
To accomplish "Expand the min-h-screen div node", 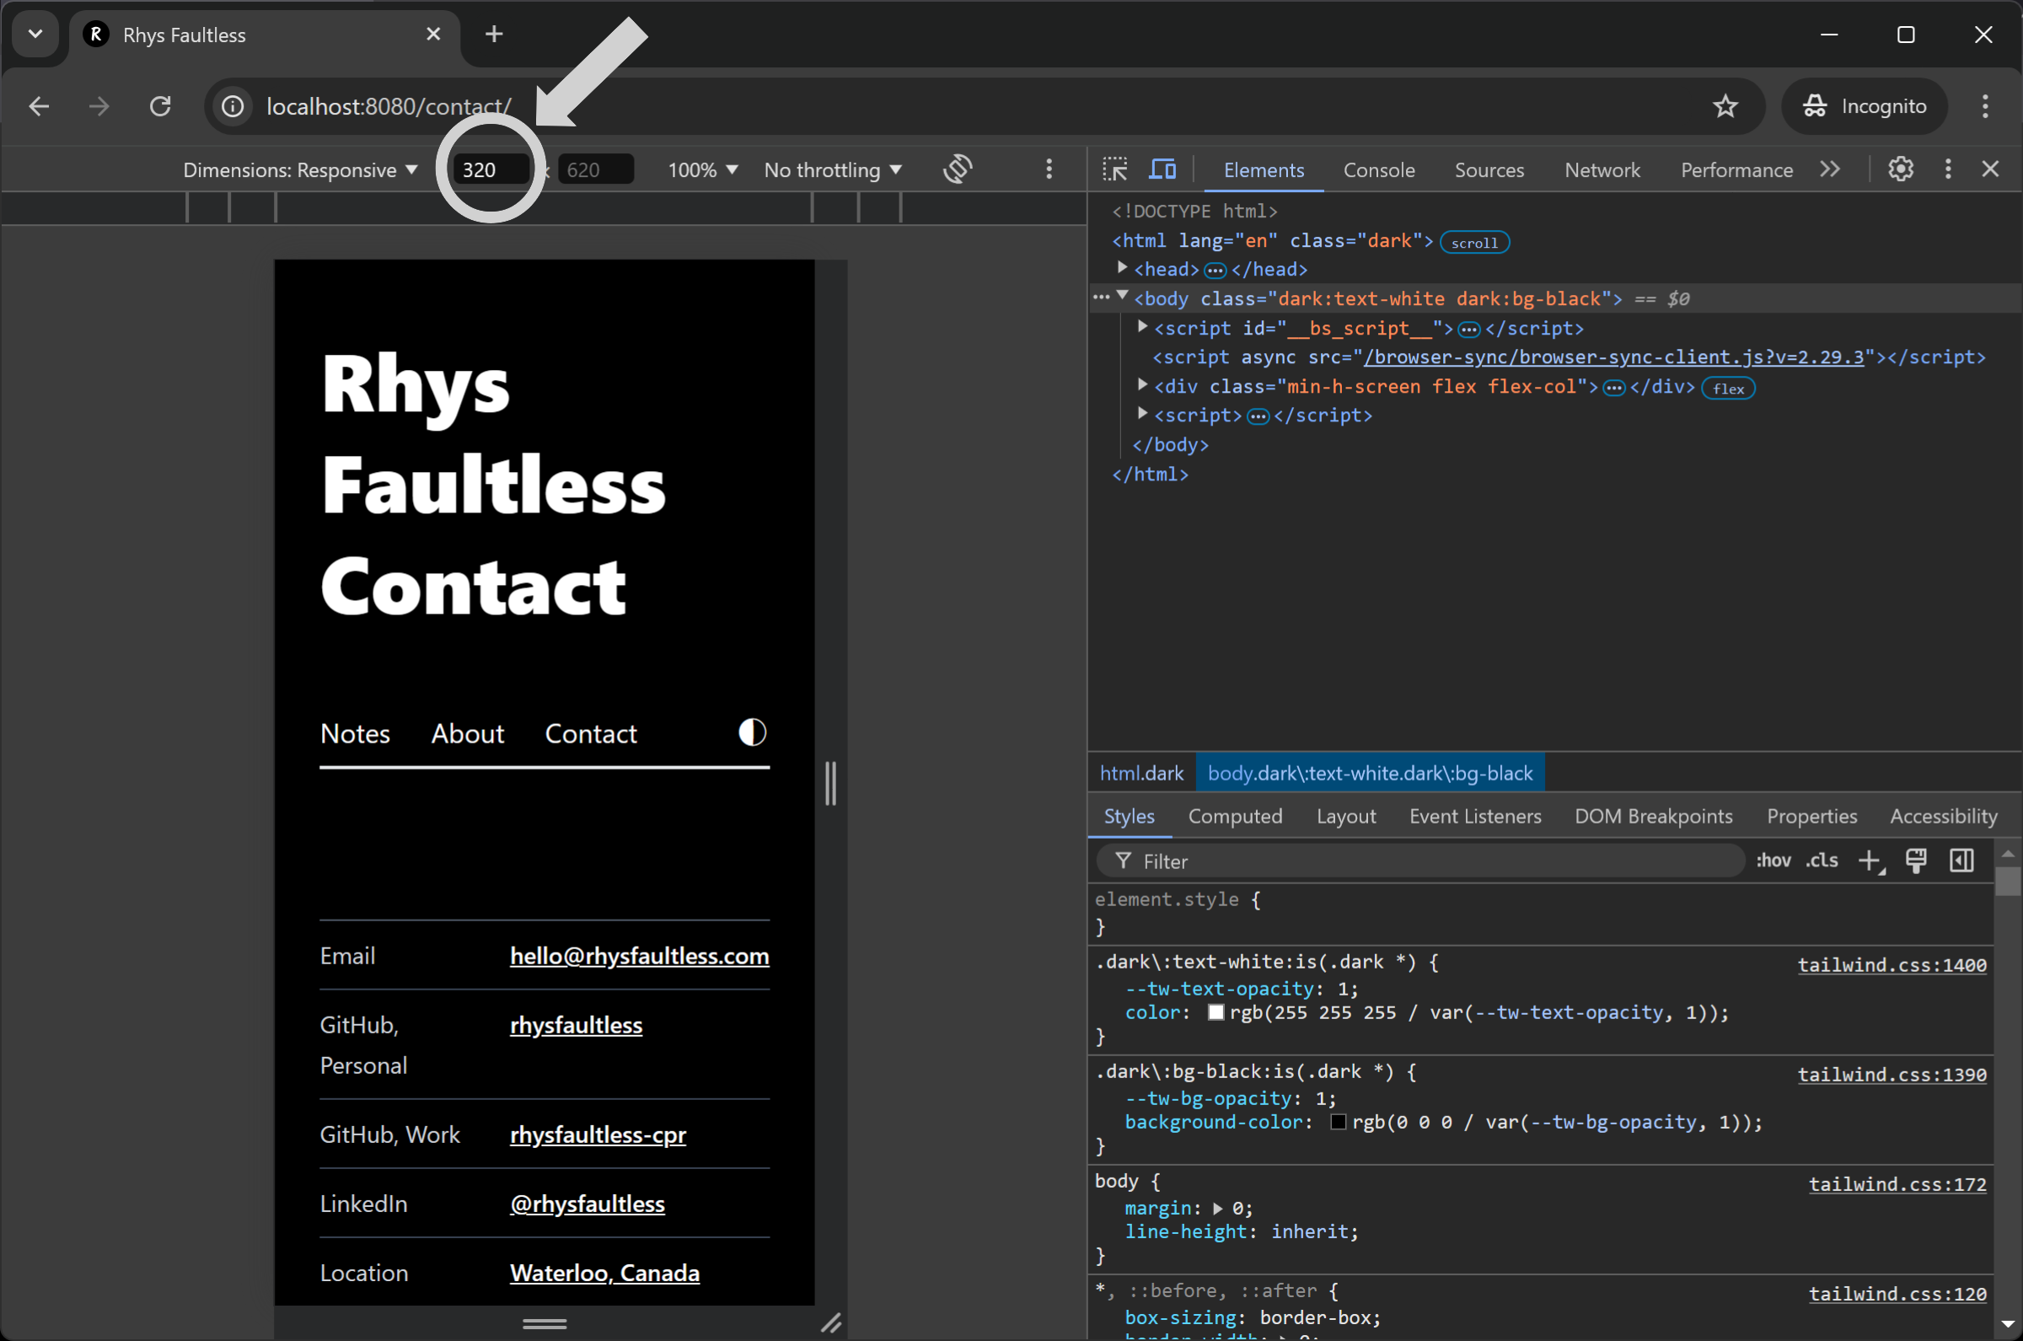I will (1142, 385).
